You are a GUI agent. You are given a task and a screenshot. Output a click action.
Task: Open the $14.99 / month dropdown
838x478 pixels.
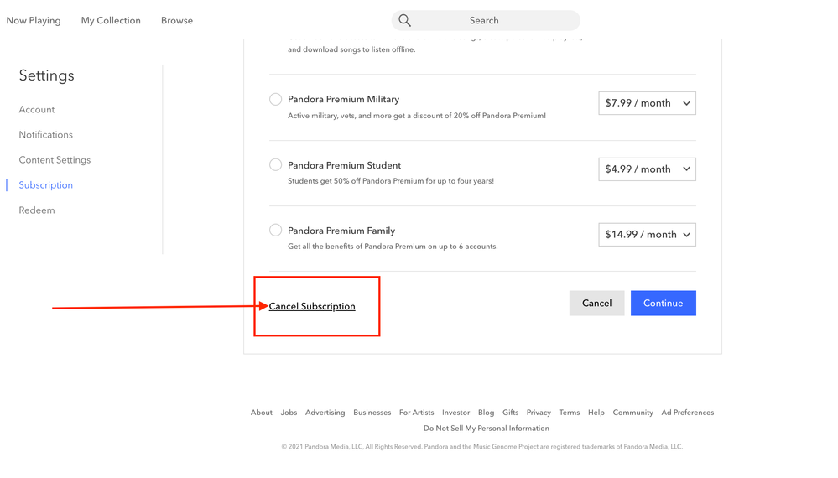(647, 235)
